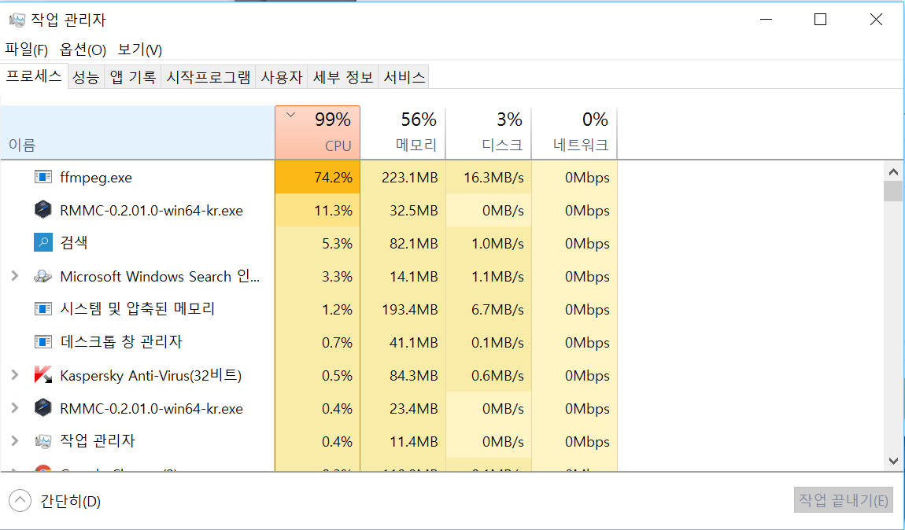This screenshot has height=530, width=905.
Task: Expand the 작업 관리자 process group
Action: click(x=14, y=441)
